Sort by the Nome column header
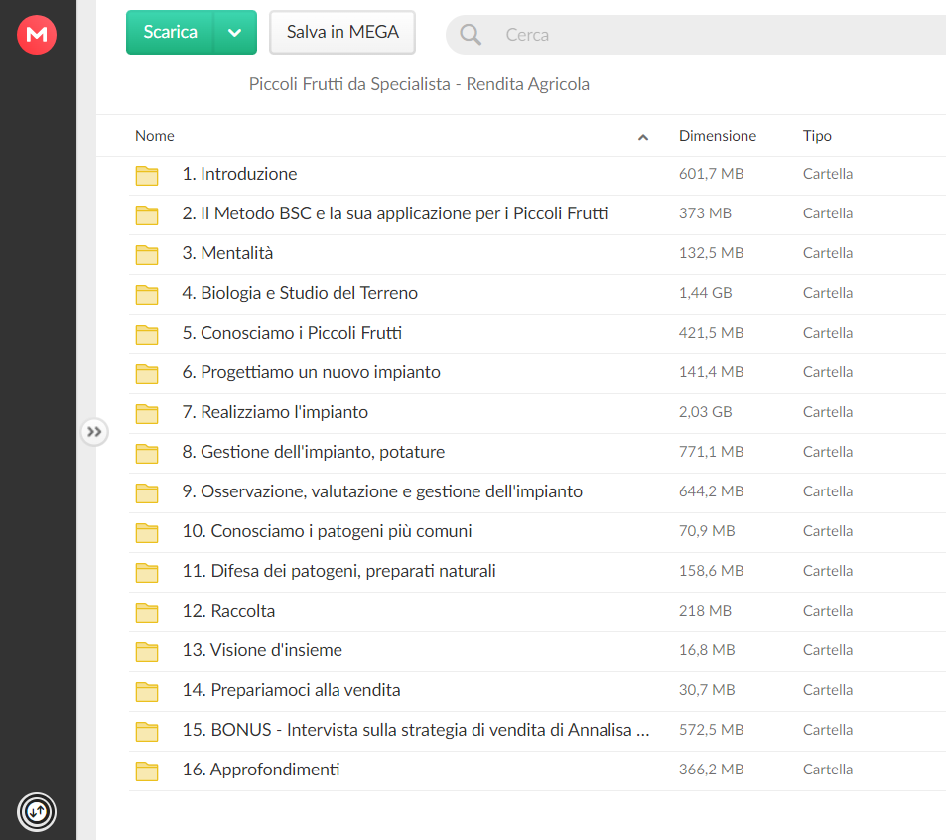 click(155, 136)
